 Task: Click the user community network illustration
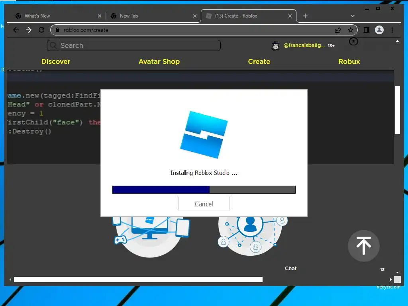[x=252, y=236]
